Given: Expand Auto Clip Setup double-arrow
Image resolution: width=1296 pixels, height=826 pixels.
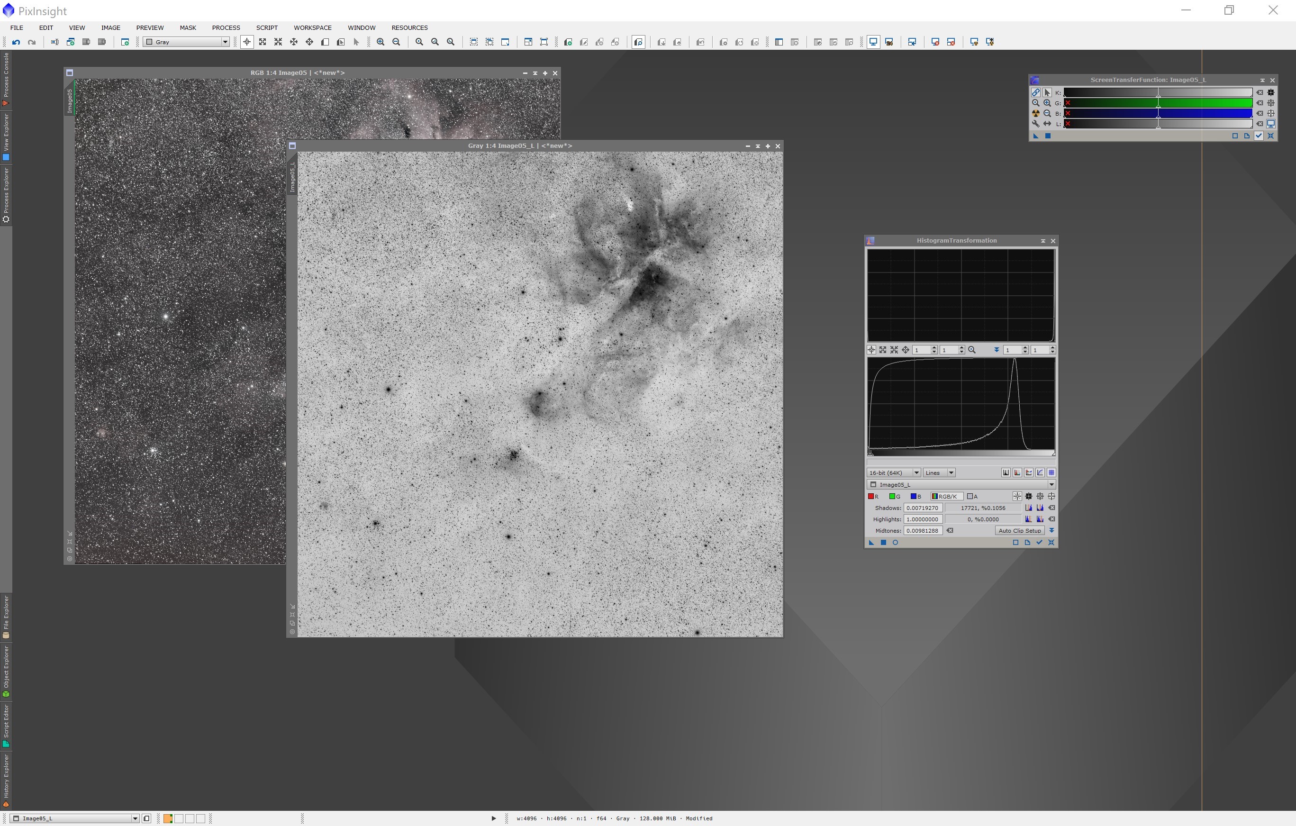Looking at the screenshot, I should [x=1051, y=531].
